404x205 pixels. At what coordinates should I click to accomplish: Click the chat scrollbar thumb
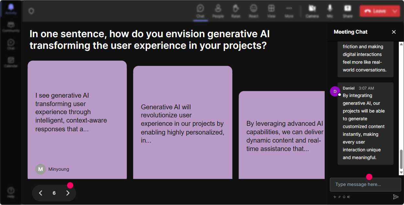401,159
